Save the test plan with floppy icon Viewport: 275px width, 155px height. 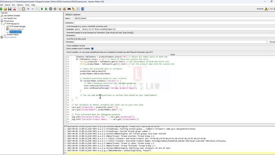9,9
